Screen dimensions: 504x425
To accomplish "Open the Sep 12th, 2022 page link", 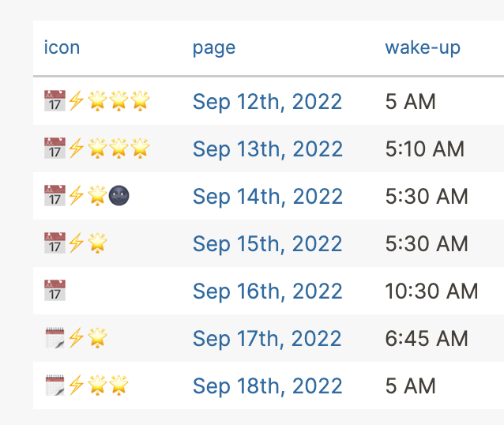I will coord(267,101).
